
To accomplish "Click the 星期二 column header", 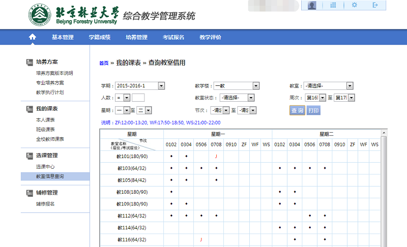I will 326,134.
